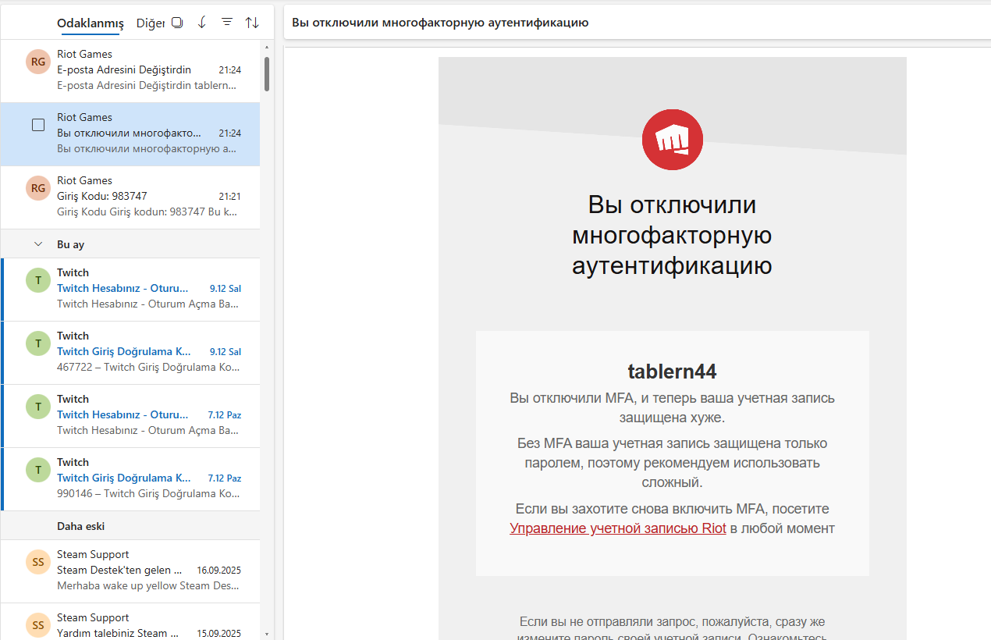This screenshot has height=640, width=991.
Task: Click the large heading 'Вы отключили многофакторную аутентификацию'
Action: click(x=673, y=236)
